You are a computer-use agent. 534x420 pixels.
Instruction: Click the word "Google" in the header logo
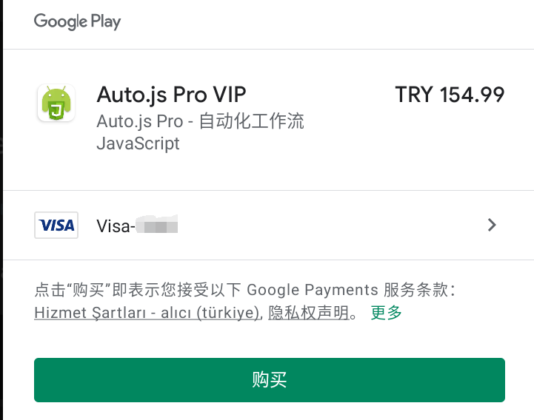(61, 21)
